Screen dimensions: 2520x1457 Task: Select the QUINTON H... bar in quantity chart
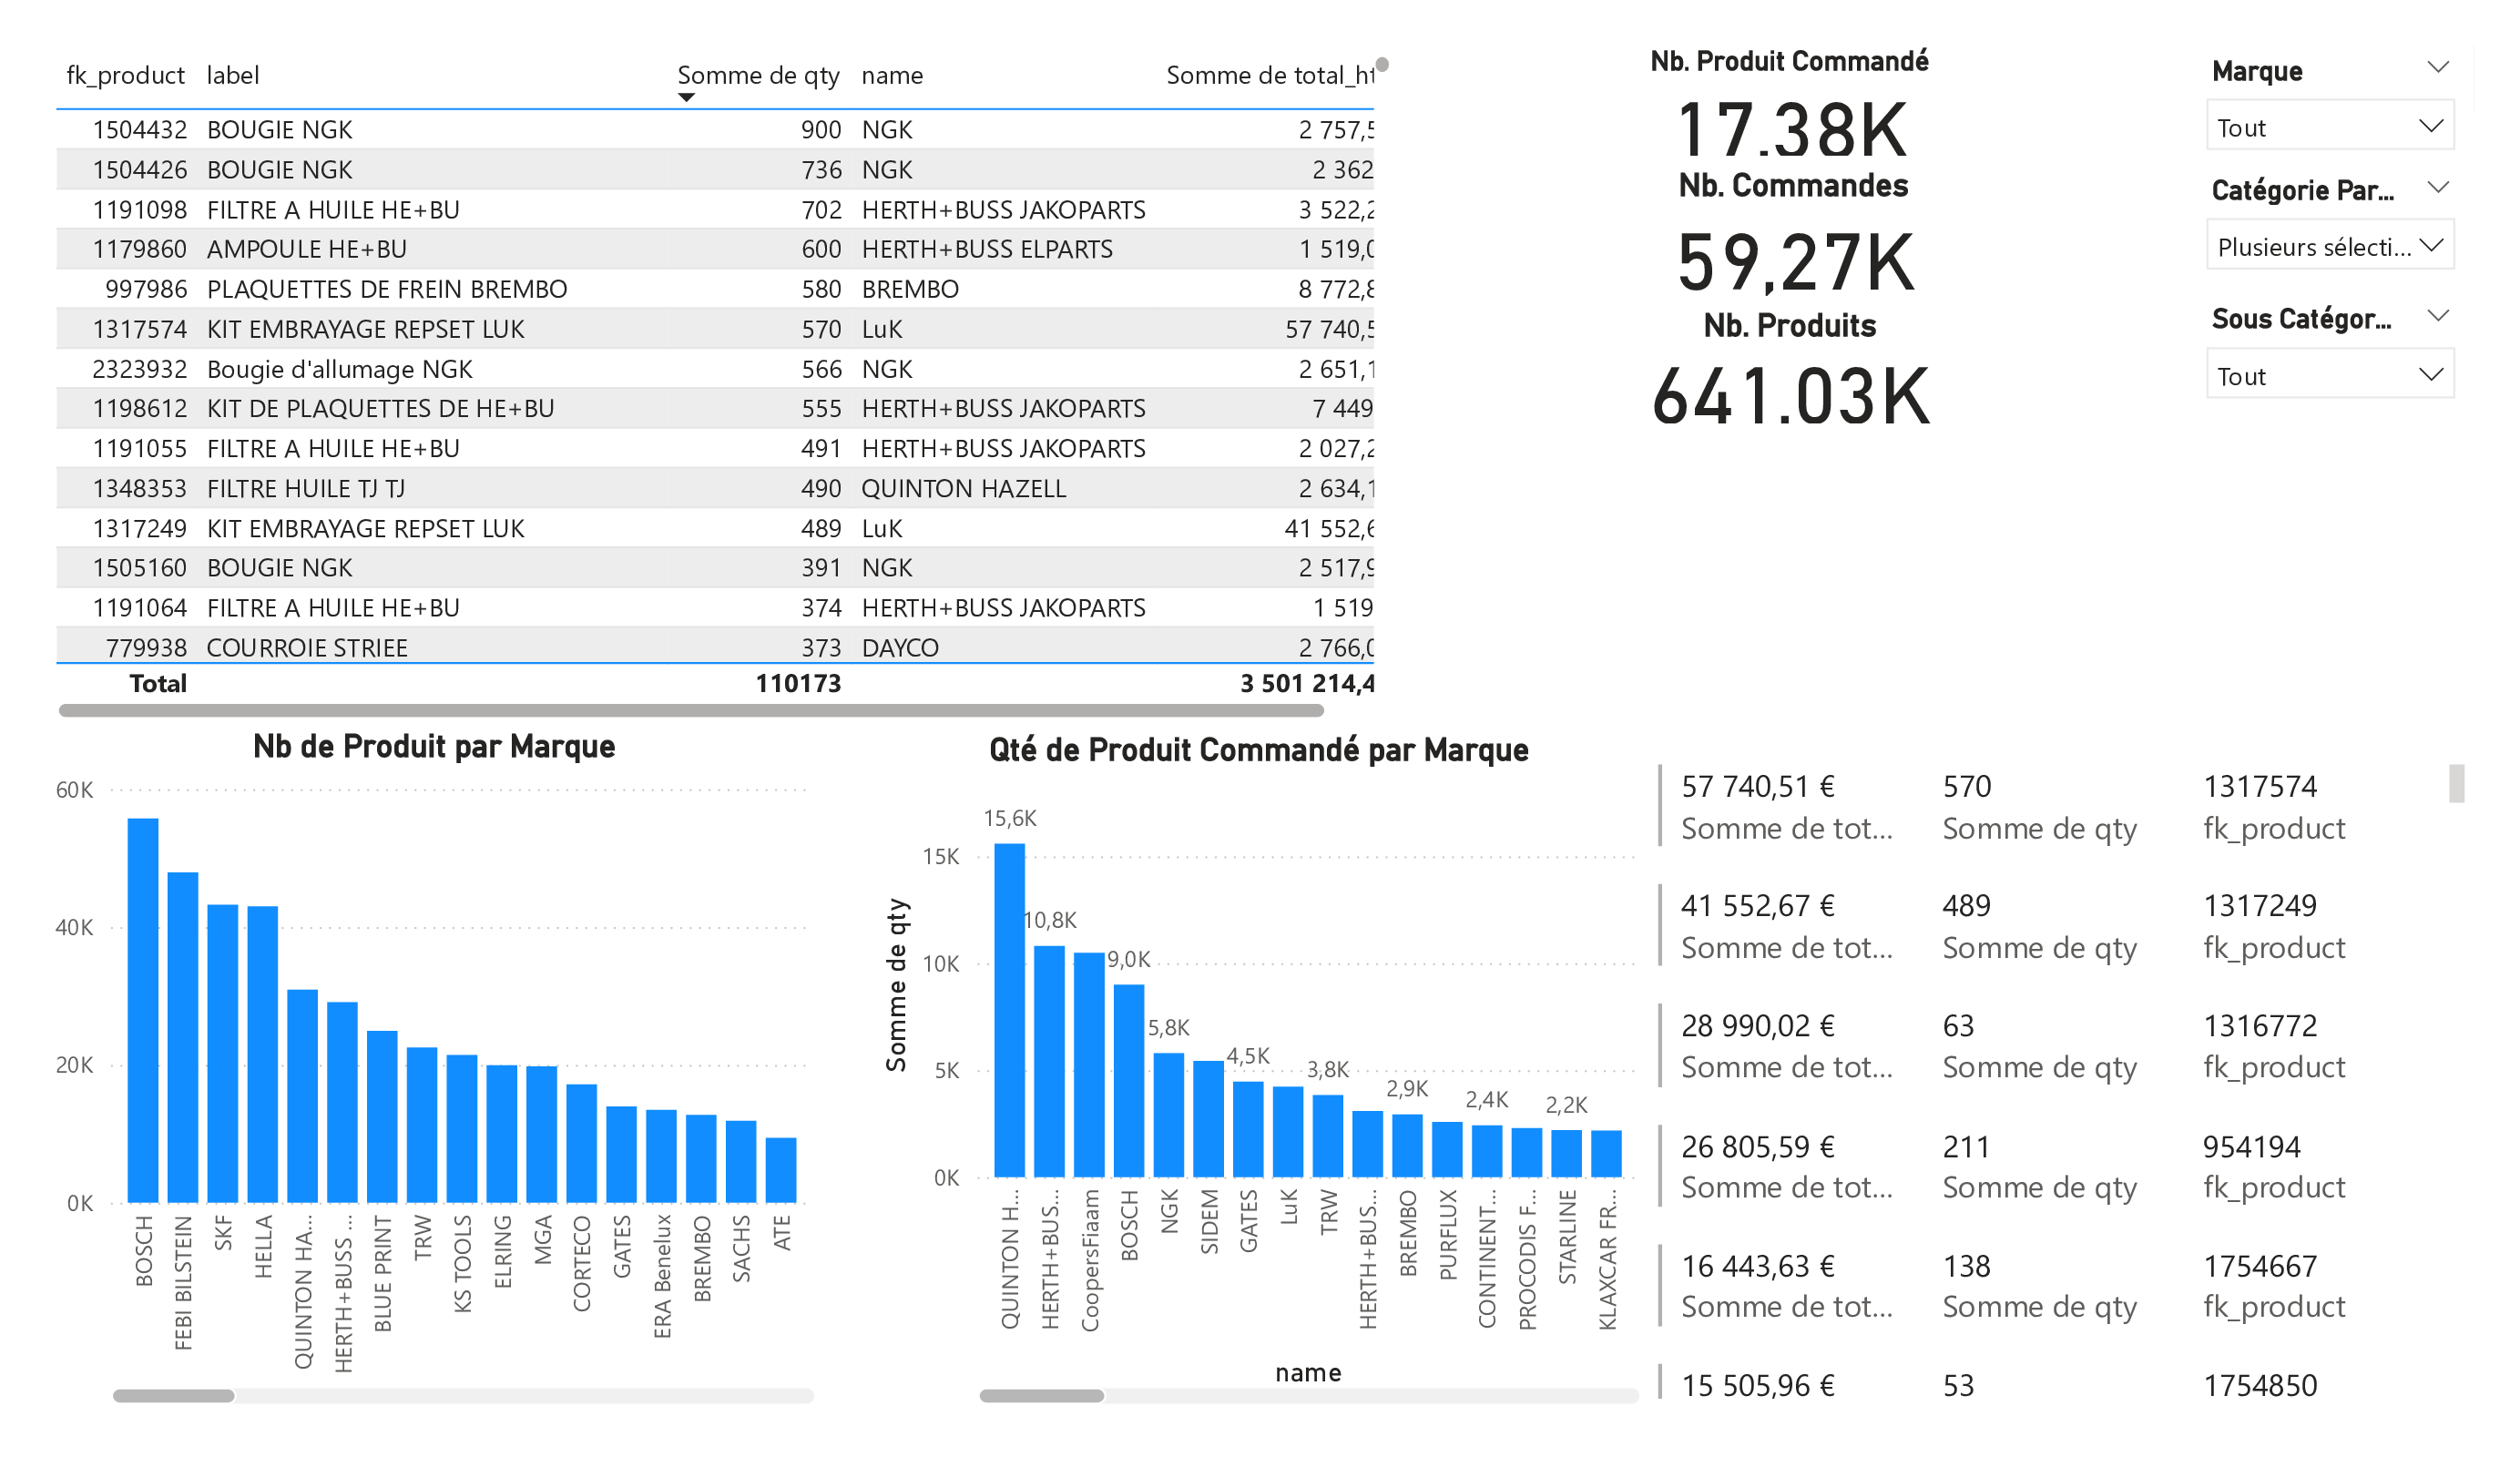click(1009, 1010)
